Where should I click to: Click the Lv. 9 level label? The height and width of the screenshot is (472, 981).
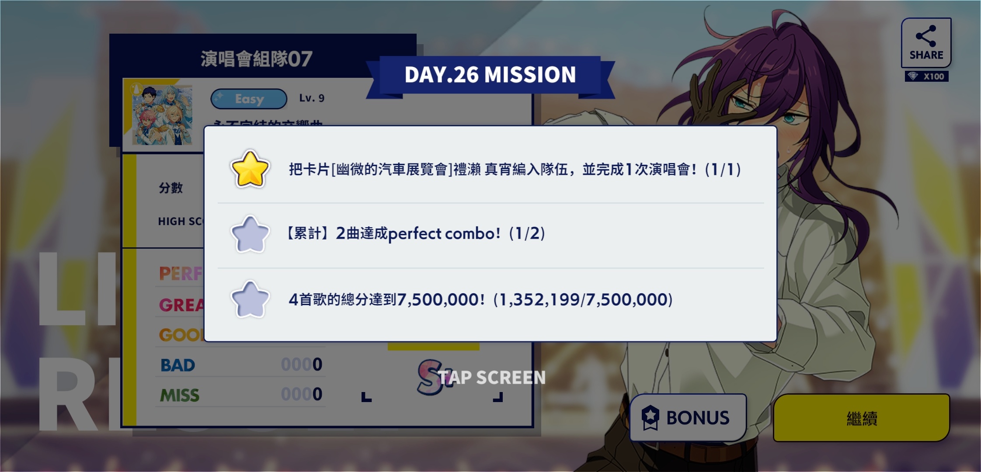[312, 98]
